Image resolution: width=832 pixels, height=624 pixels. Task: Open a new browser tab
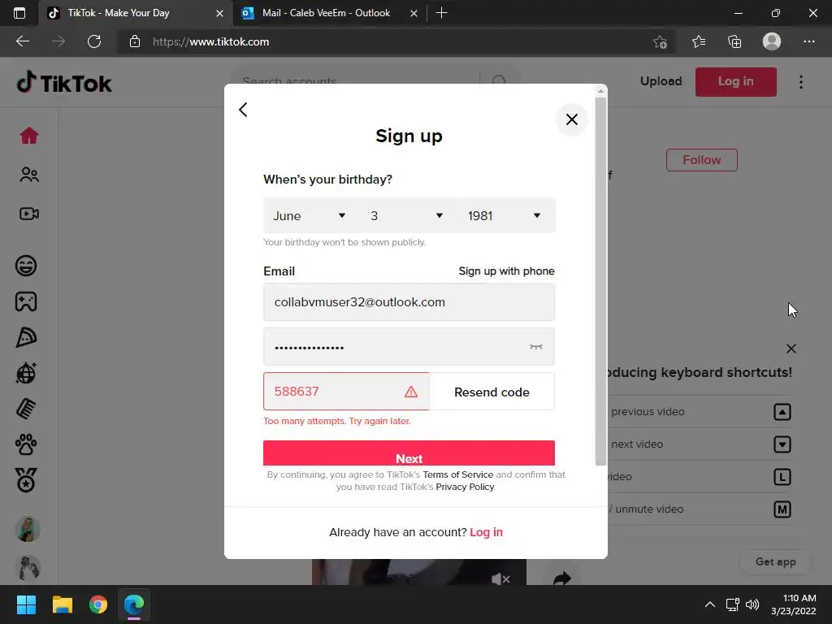point(441,13)
